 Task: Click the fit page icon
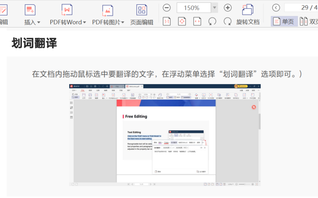click(x=182, y=21)
